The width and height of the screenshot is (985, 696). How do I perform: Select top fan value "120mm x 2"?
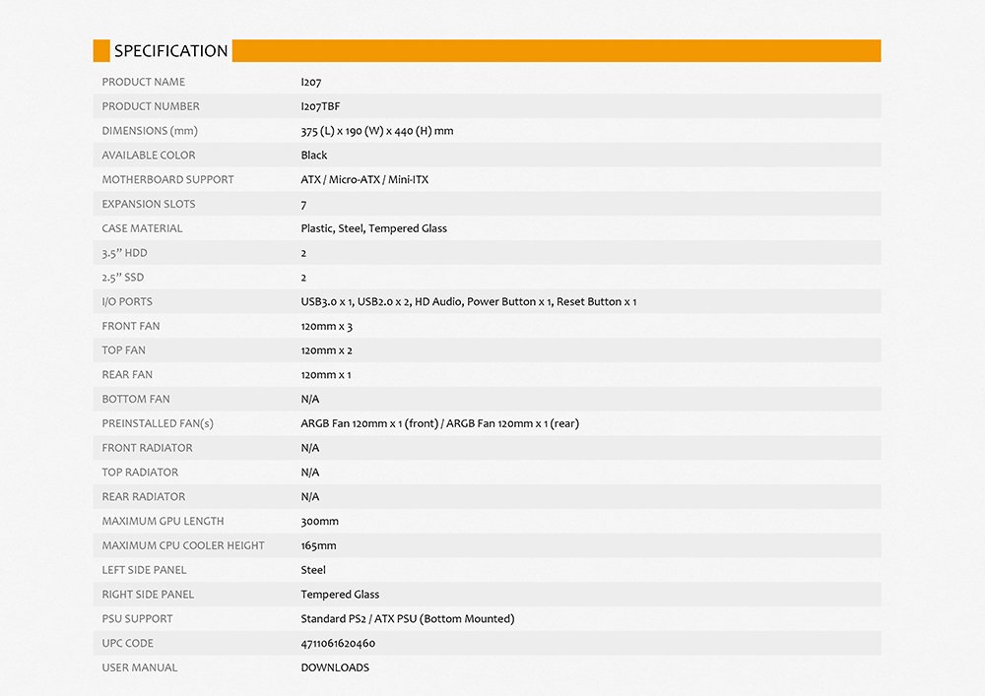point(327,350)
